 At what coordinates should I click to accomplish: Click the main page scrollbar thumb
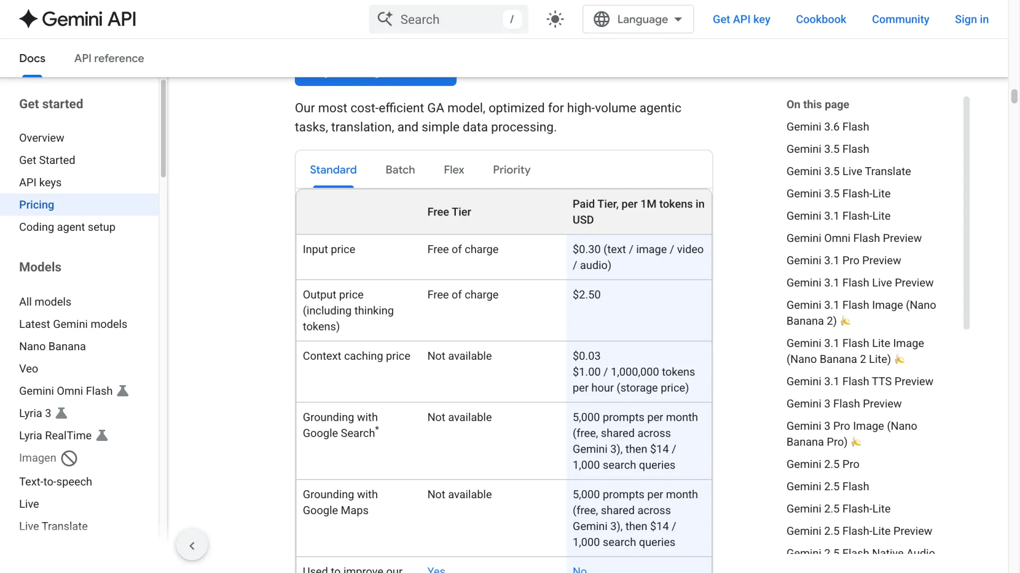(x=1014, y=96)
